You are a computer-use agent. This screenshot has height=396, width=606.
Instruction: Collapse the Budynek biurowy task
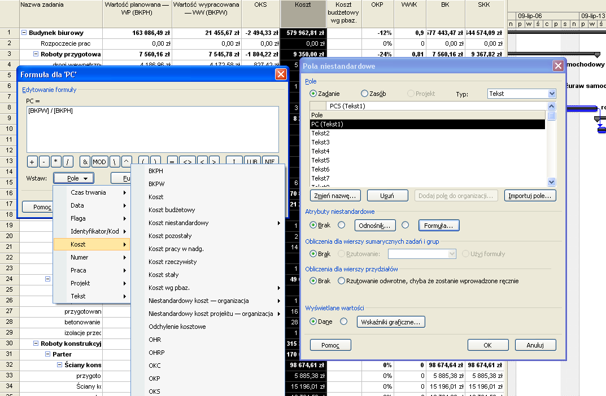(24, 33)
